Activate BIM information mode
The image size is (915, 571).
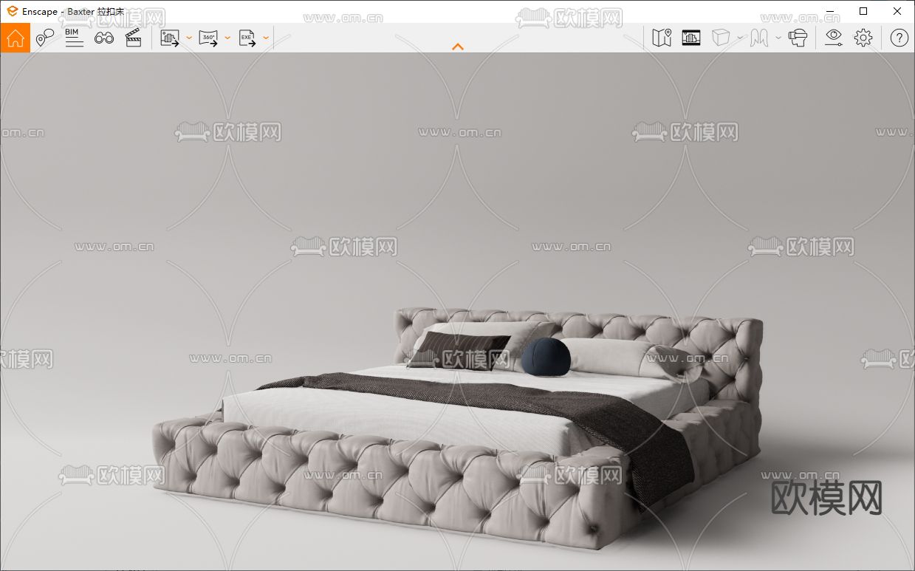[72, 38]
